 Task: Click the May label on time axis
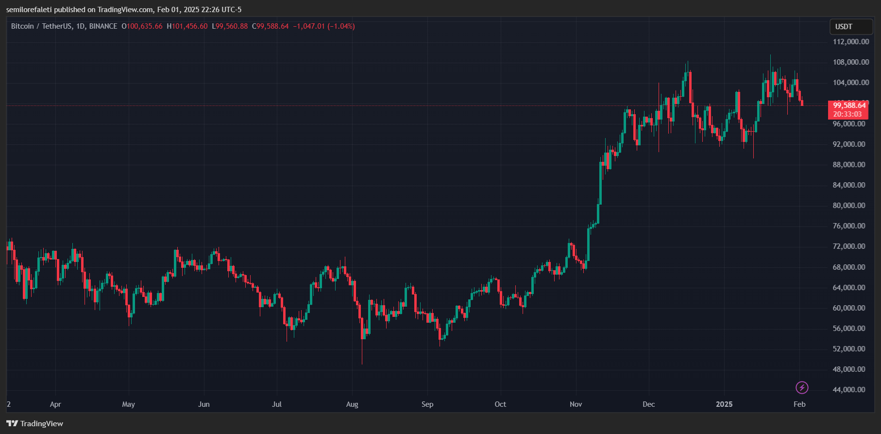129,404
